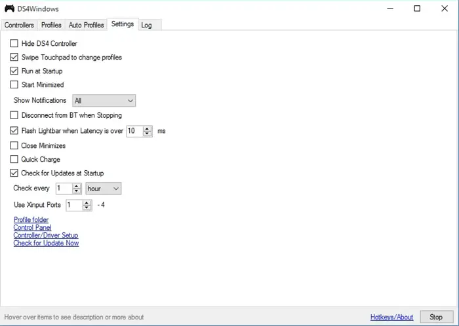Click the Stop button
The width and height of the screenshot is (459, 326).
point(437,317)
